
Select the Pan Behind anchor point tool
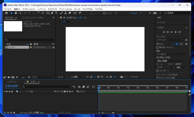[43, 13]
